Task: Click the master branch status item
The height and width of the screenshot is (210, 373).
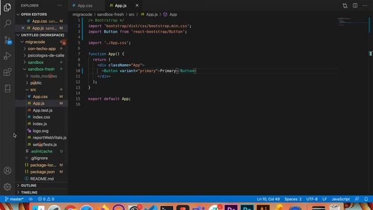Action: 14,199
